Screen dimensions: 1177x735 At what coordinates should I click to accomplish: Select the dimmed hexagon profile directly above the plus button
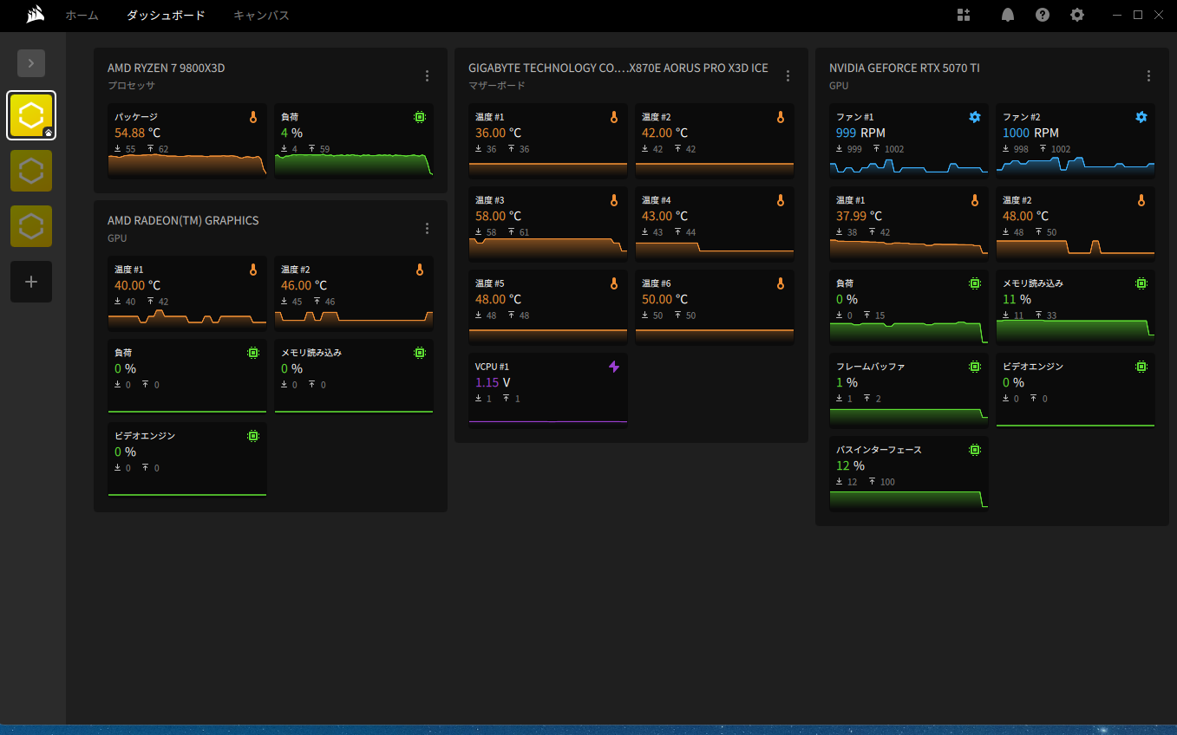point(31,226)
